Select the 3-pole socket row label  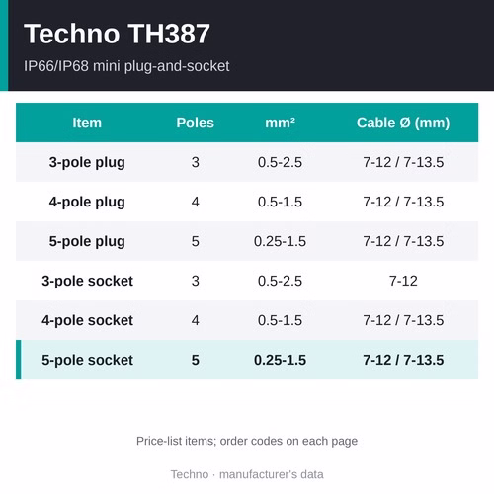click(x=87, y=281)
